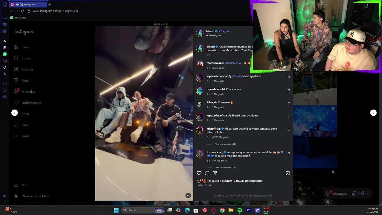Click Audio original link
The width and height of the screenshot is (382, 215).
(214, 35)
